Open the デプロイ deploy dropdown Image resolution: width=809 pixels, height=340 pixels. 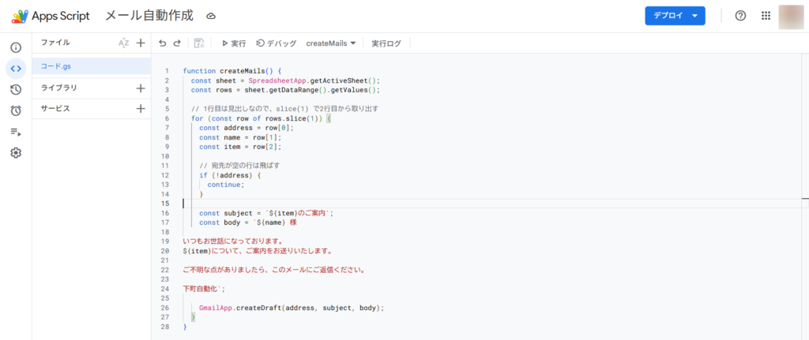pos(675,16)
